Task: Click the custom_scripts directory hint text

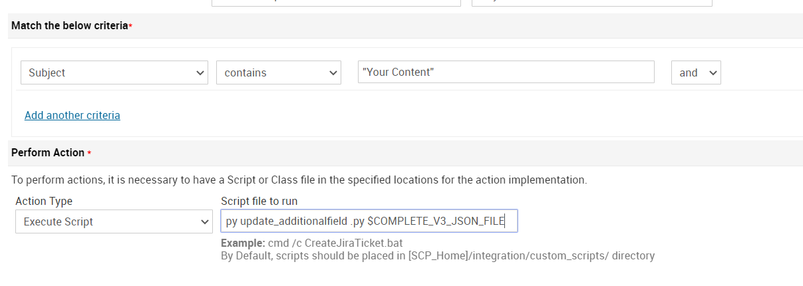Action: 437,255
